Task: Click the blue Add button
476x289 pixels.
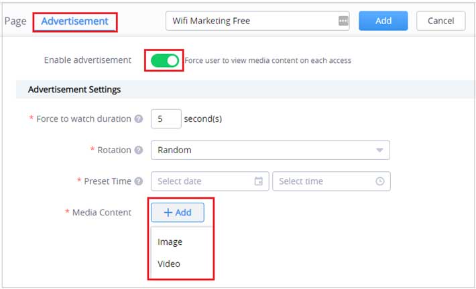Action: point(383,21)
